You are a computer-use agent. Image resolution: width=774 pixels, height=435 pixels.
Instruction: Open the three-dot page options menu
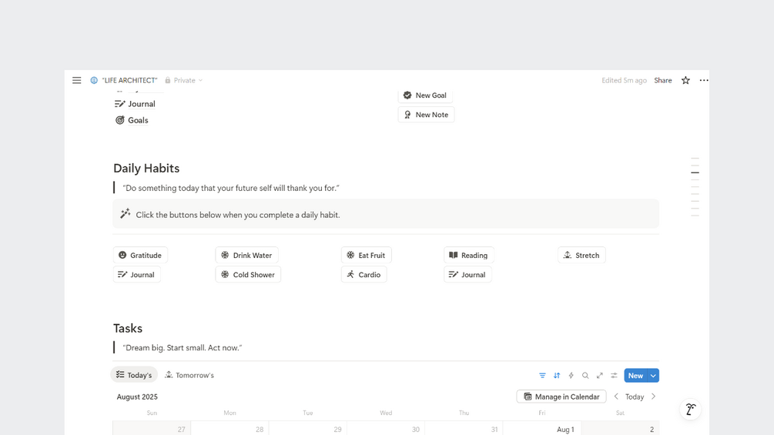[704, 80]
